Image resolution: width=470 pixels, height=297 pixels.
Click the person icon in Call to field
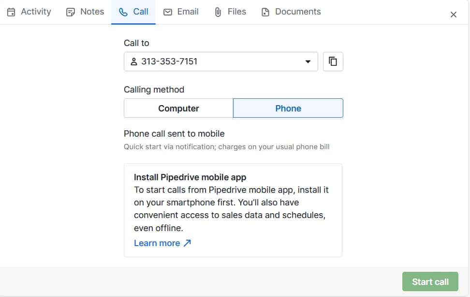pos(134,62)
